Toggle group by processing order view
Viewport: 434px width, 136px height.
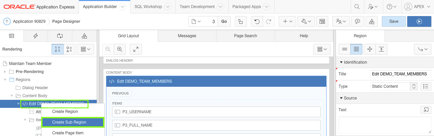[57, 49]
